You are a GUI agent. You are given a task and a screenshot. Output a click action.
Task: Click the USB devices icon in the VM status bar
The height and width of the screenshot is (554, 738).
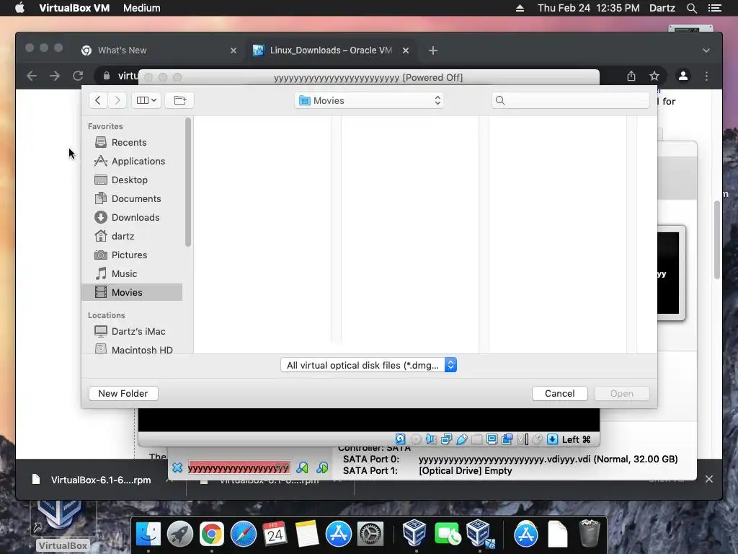pyautogui.click(x=461, y=439)
